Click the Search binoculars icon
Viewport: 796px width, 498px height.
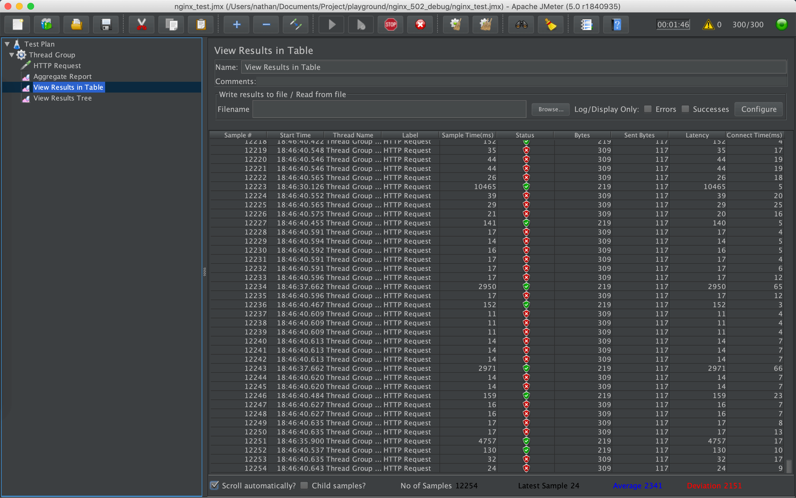click(521, 25)
